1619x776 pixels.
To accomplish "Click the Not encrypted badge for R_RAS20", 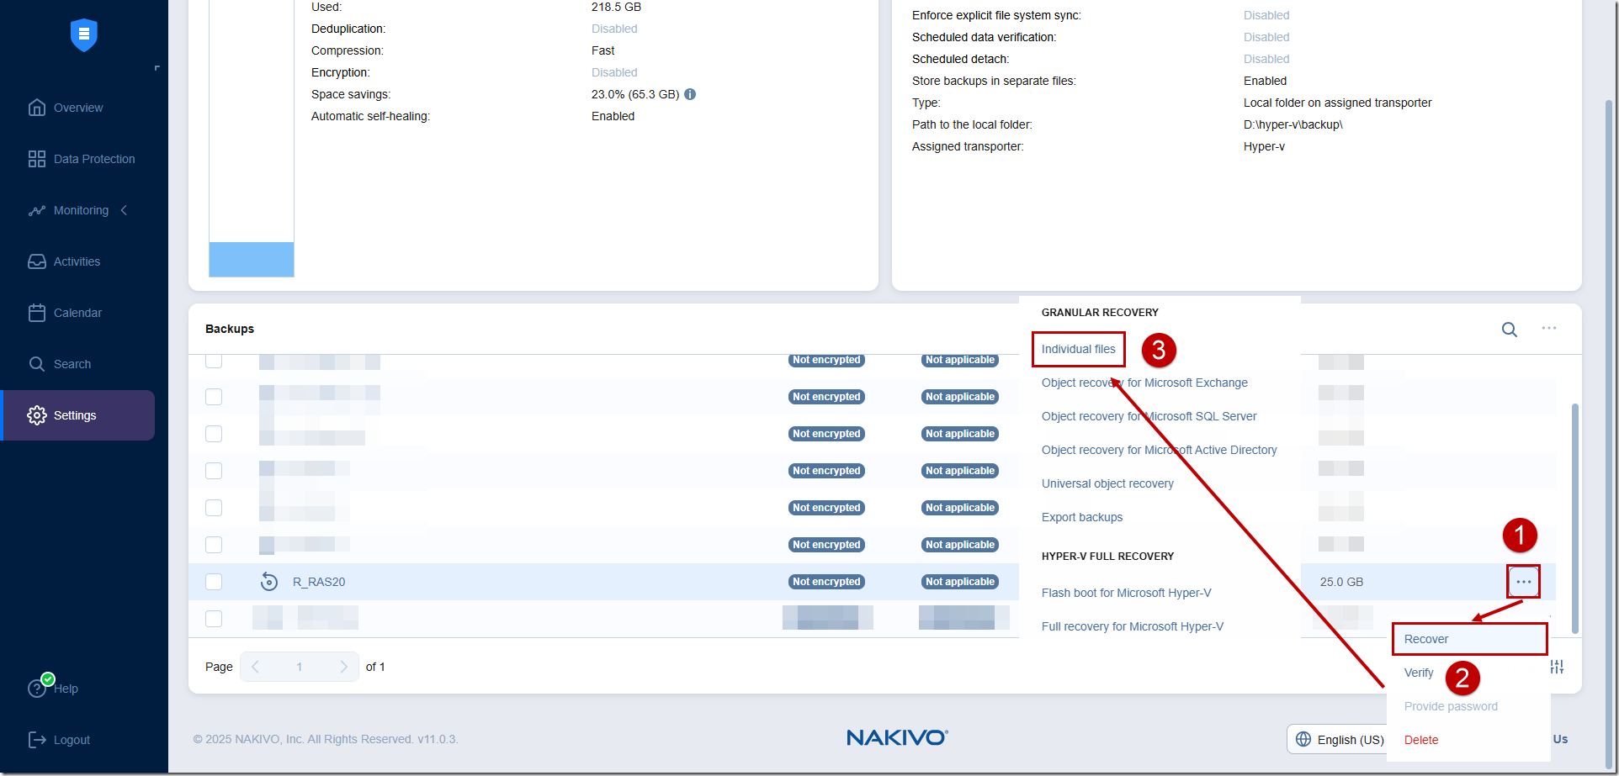I will click(x=826, y=582).
